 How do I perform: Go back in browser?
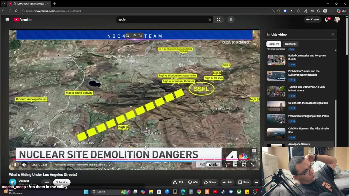4,11
